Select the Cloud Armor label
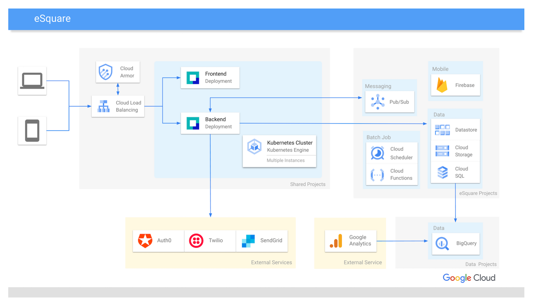This screenshot has height=306, width=537. pyautogui.click(x=127, y=72)
